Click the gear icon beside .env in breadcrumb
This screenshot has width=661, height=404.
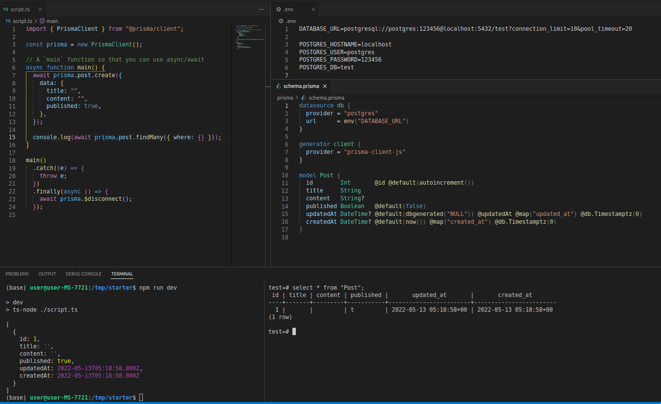coord(281,21)
